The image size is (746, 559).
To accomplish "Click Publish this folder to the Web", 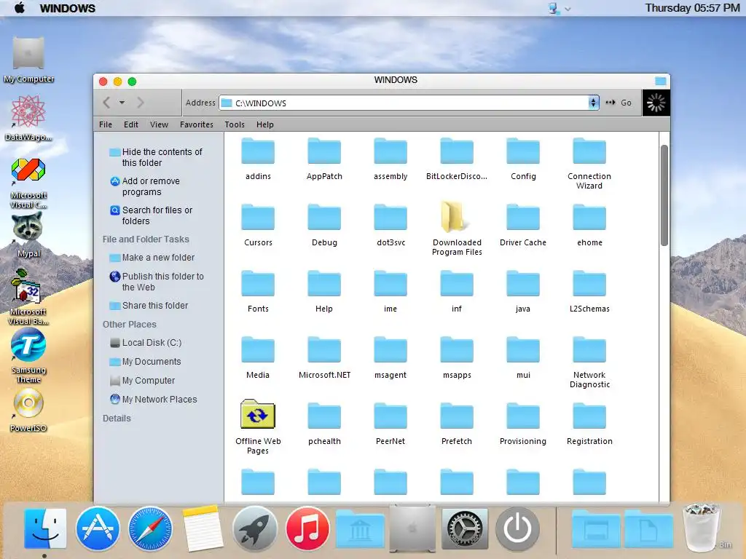I will [157, 282].
